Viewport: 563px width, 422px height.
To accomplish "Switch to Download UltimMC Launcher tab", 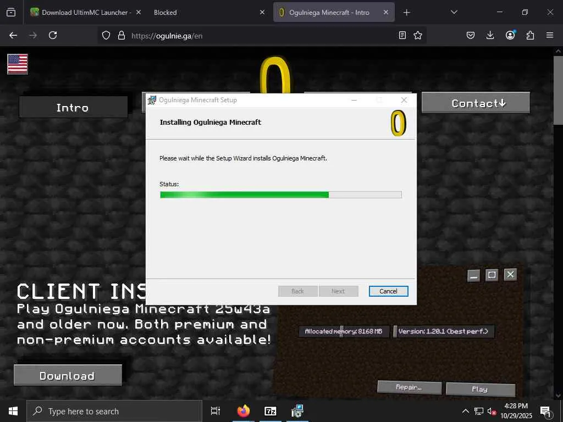I will [x=85, y=12].
